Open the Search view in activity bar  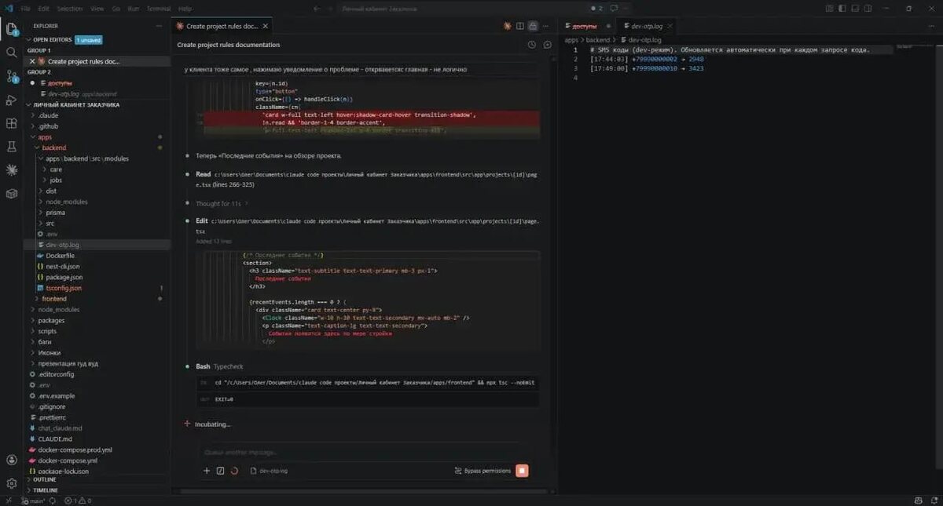point(12,53)
